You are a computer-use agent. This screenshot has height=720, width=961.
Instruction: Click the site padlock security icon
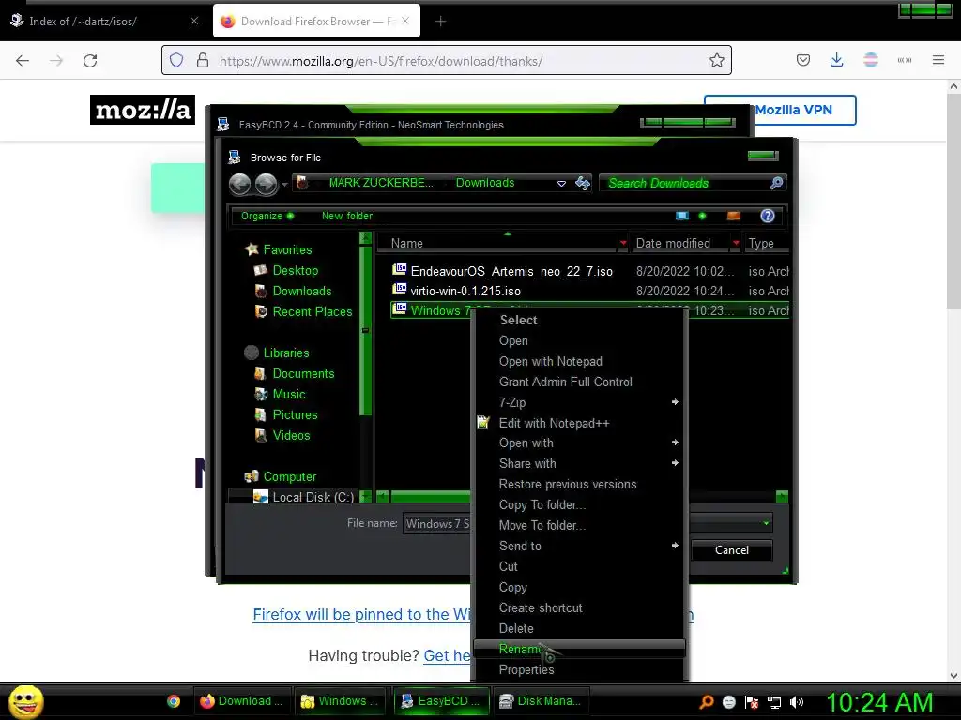point(203,61)
